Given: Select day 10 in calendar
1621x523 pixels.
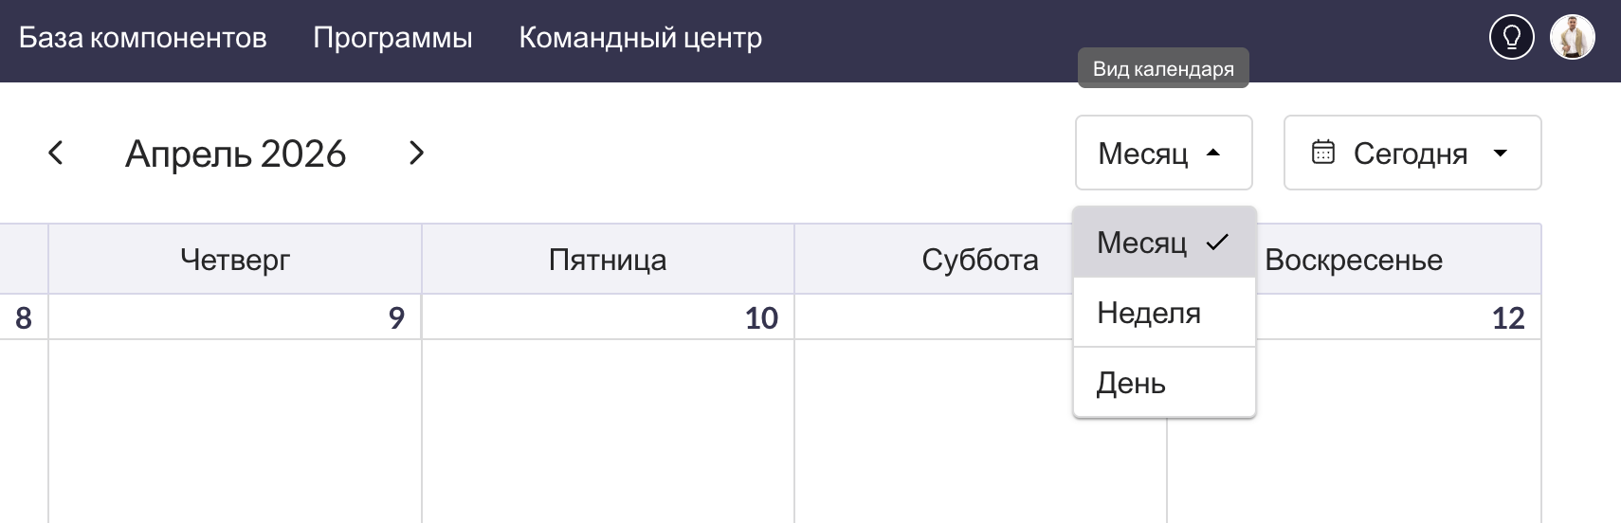Looking at the screenshot, I should click(x=761, y=317).
